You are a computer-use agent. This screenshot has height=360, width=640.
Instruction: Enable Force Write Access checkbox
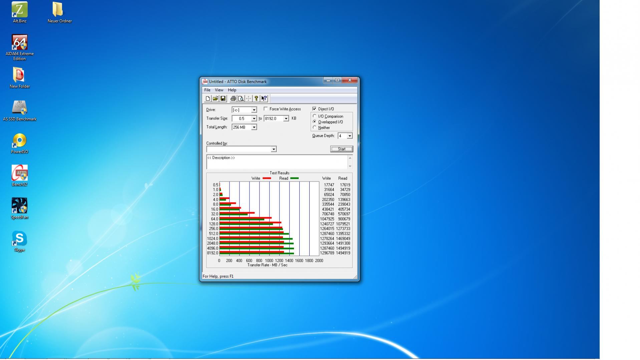pos(266,109)
